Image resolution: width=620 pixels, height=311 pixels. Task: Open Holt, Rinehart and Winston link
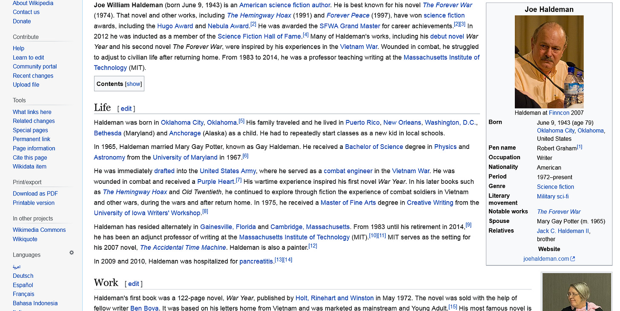[334, 298]
